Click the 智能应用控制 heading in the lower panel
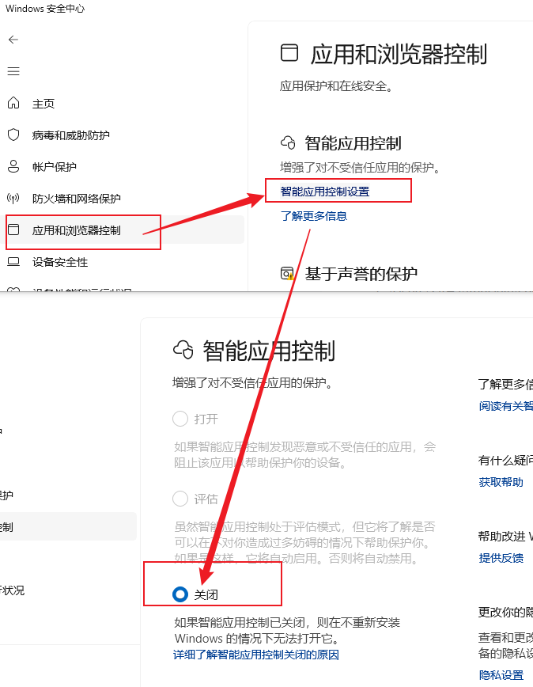This screenshot has width=533, height=687. tap(269, 351)
